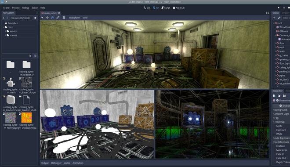Click the FileSystem search magnifier icon
This screenshot has height=167, width=290.
coord(30,56)
